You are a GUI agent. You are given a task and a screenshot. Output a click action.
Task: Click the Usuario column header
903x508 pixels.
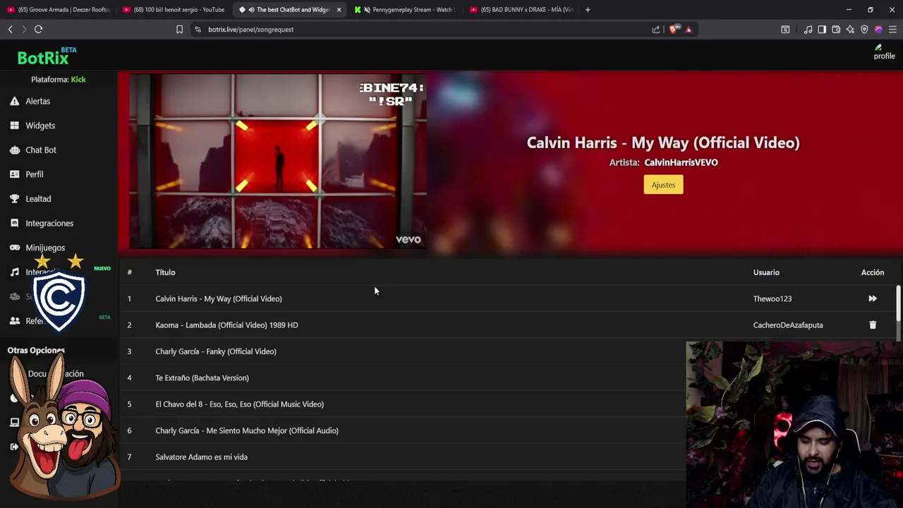[766, 272]
